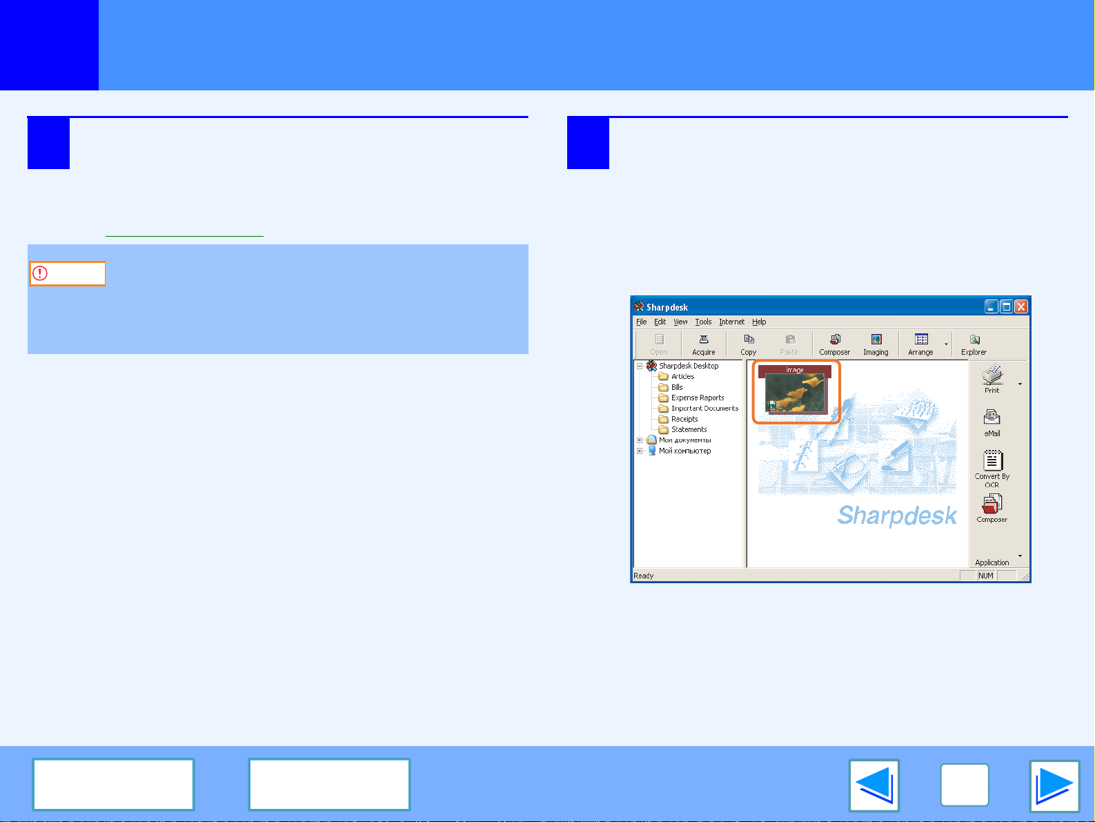Launch the Imaging tool
This screenshot has width=1095, height=822.
pos(876,343)
